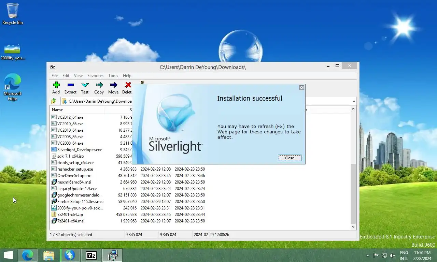Close the Silverlight installer via Close button
Image resolution: width=437 pixels, height=262 pixels.
tap(290, 158)
